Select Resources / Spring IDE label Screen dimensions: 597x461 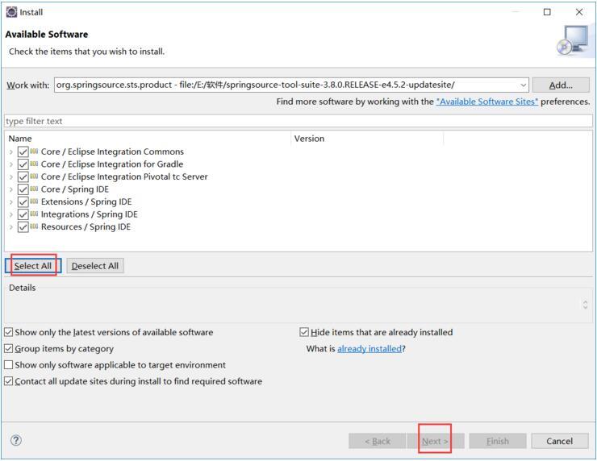86,226
